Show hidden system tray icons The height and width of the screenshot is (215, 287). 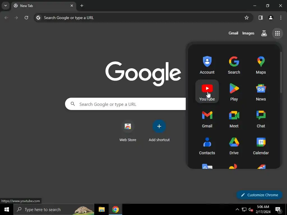[237, 209]
